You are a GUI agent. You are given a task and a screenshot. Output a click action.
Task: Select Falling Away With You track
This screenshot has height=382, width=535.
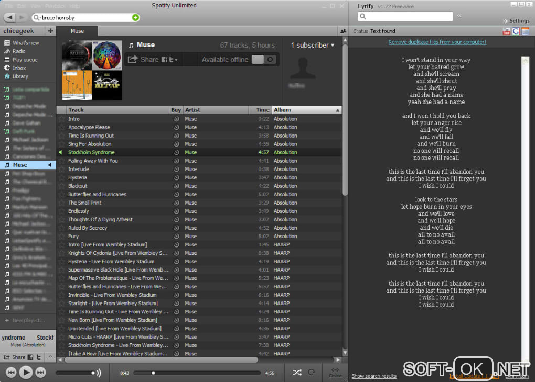[x=199, y=161]
